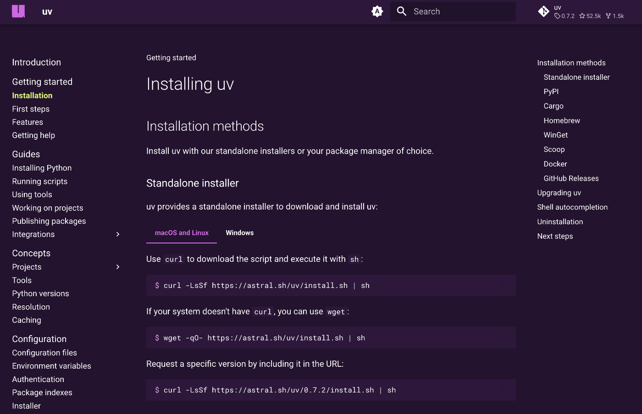642x414 pixels.
Task: Click the Standalone installer heading
Action: click(193, 183)
